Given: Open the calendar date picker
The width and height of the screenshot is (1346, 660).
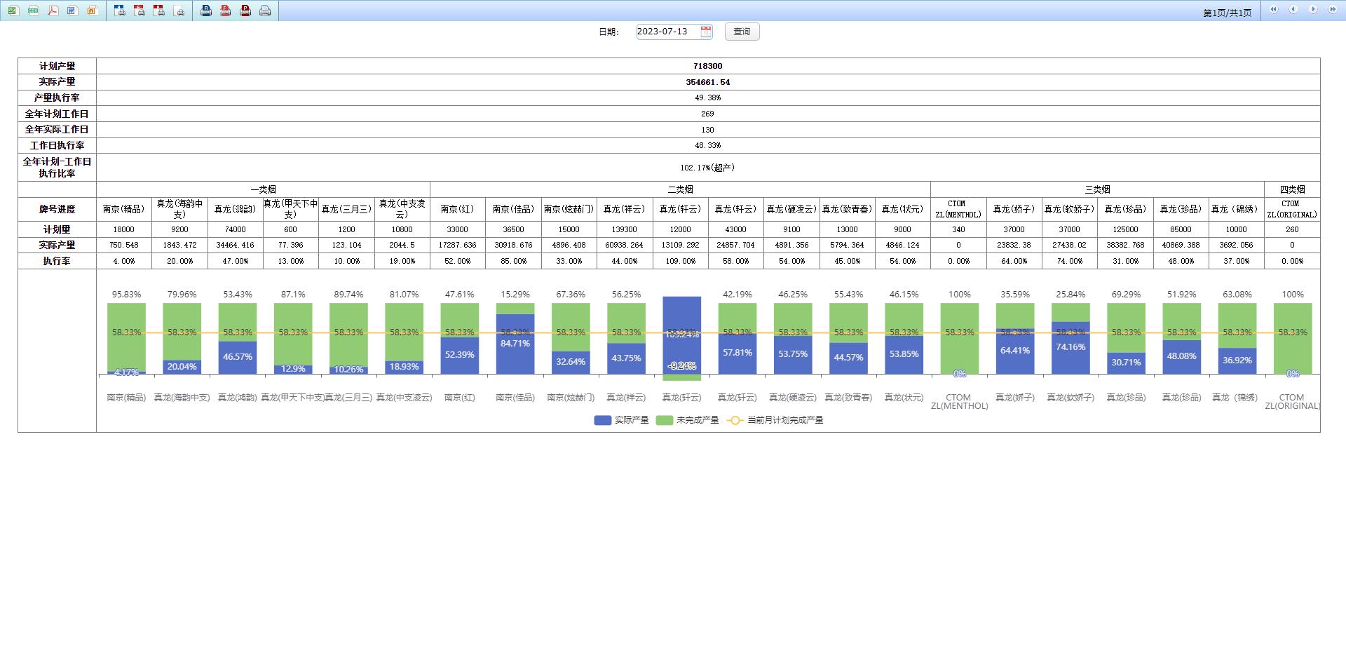Looking at the screenshot, I should [x=706, y=32].
